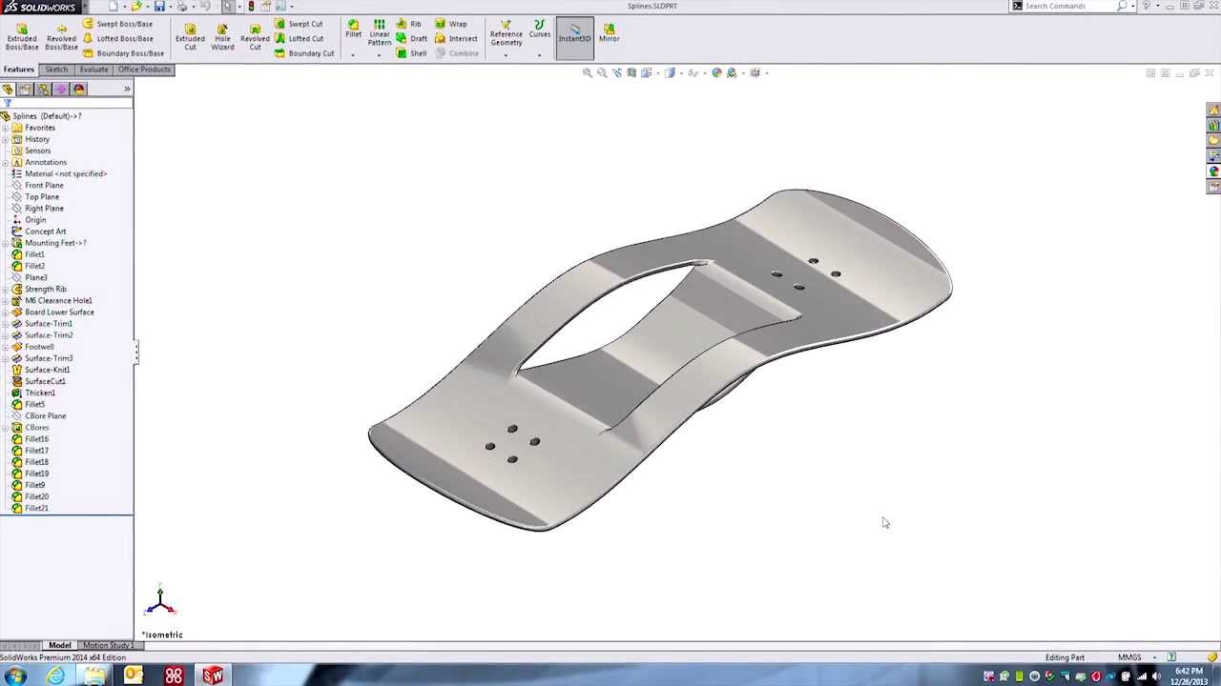Select the Extruded Cut tool
This screenshot has width=1221, height=686.
coord(190,36)
